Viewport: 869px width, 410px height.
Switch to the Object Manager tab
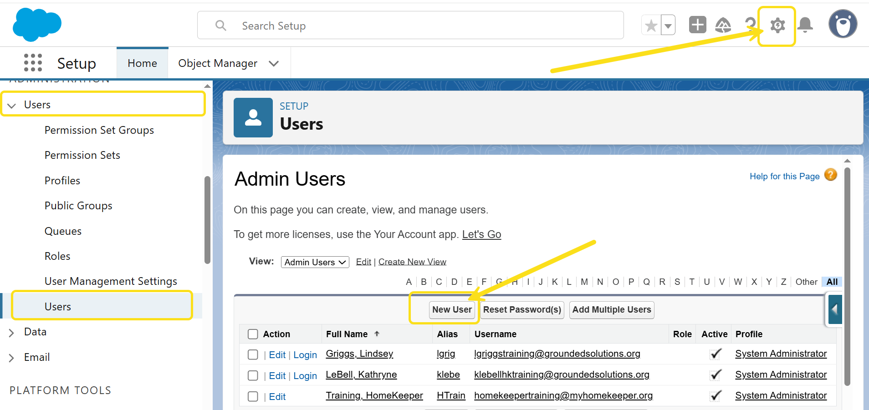point(218,63)
